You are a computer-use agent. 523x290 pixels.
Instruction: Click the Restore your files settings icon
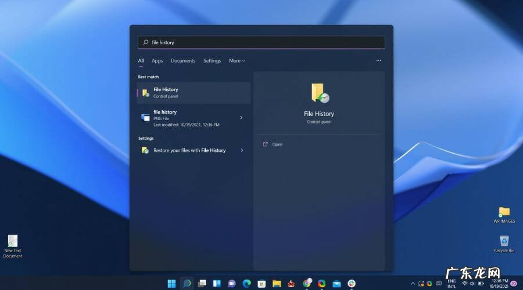pyautogui.click(x=145, y=150)
